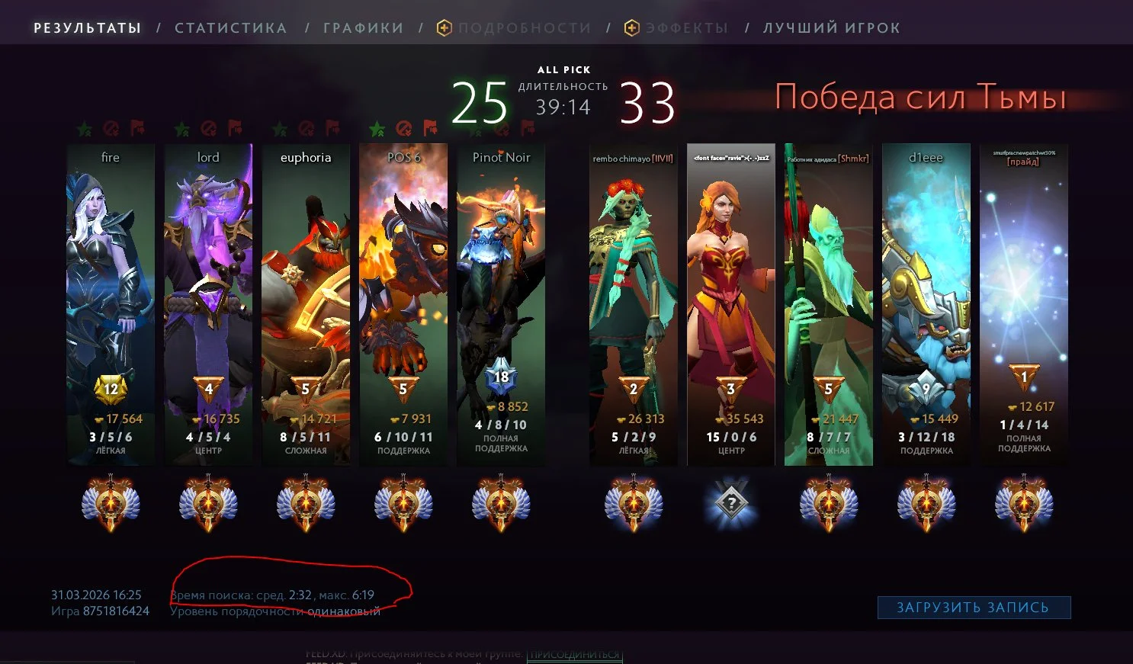
Task: Click the Dota Plus icon before Подробности
Action: pos(444,28)
